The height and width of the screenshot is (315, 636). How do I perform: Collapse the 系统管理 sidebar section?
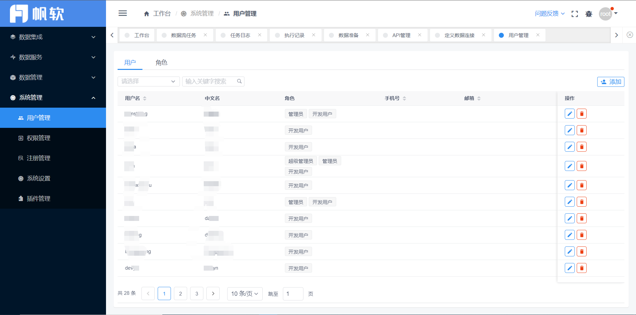coord(93,98)
